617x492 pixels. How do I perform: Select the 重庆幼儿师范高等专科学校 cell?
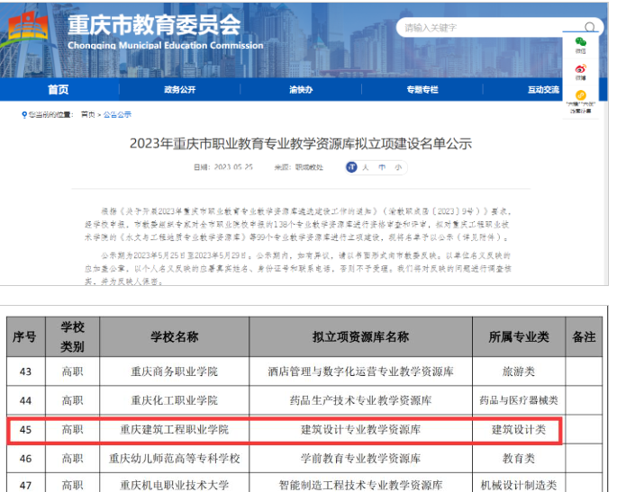tap(175, 459)
